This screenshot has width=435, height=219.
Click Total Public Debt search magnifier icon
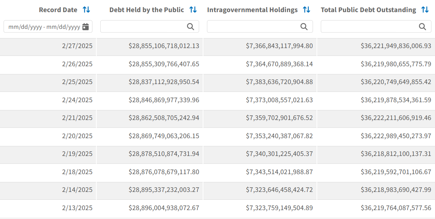click(x=423, y=27)
